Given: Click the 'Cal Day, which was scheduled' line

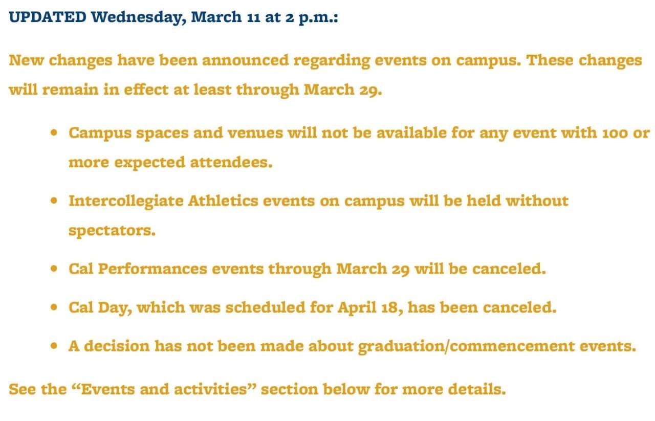Looking at the screenshot, I should tap(312, 308).
